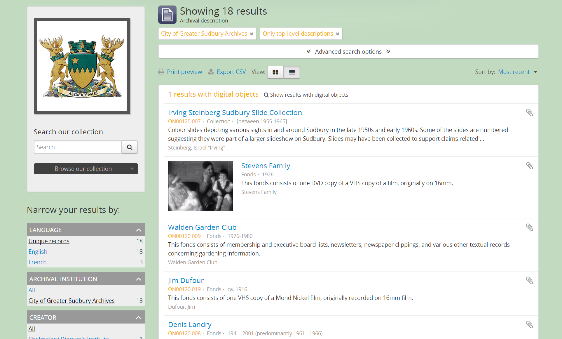This screenshot has width=562, height=339.
Task: Clip Walden Garden Club record
Action: 529,227
